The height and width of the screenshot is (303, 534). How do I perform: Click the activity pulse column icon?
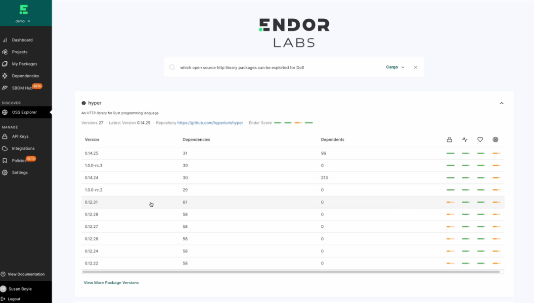coord(465,139)
